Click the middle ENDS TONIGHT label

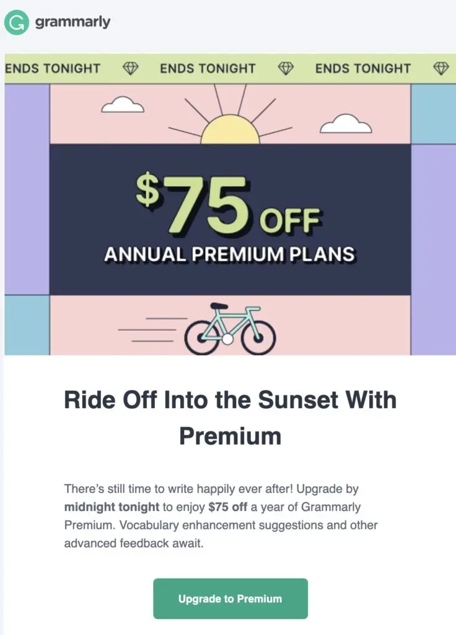208,68
